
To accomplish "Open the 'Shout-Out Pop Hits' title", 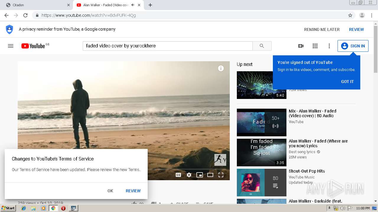I will (x=307, y=171).
